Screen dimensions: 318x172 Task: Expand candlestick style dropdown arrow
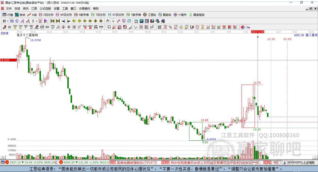tap(36, 21)
